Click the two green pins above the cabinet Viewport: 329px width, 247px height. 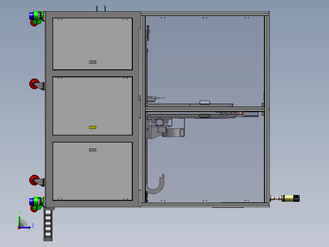pyautogui.click(x=101, y=9)
